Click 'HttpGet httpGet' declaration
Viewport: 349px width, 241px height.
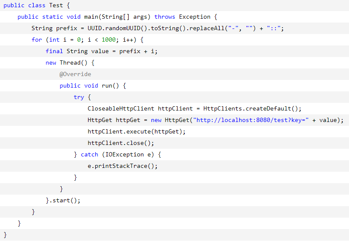pyautogui.click(x=114, y=120)
